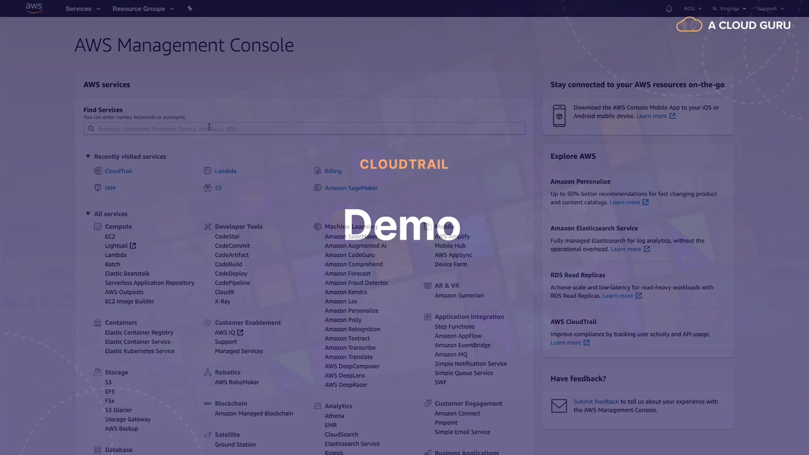Click the Submit feedback link
This screenshot has width=809, height=455.
(596, 402)
